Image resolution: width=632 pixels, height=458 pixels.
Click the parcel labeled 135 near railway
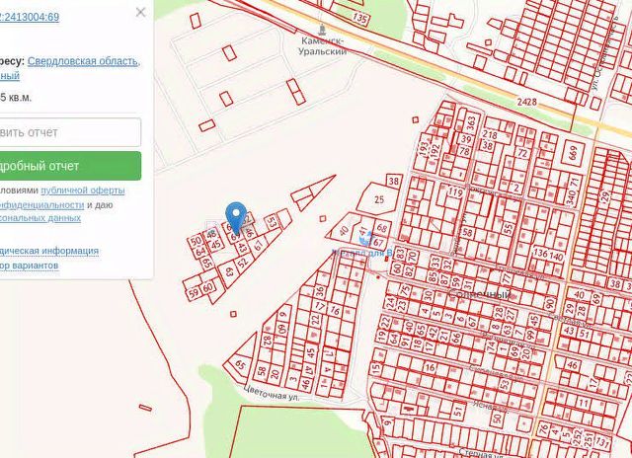(359, 18)
